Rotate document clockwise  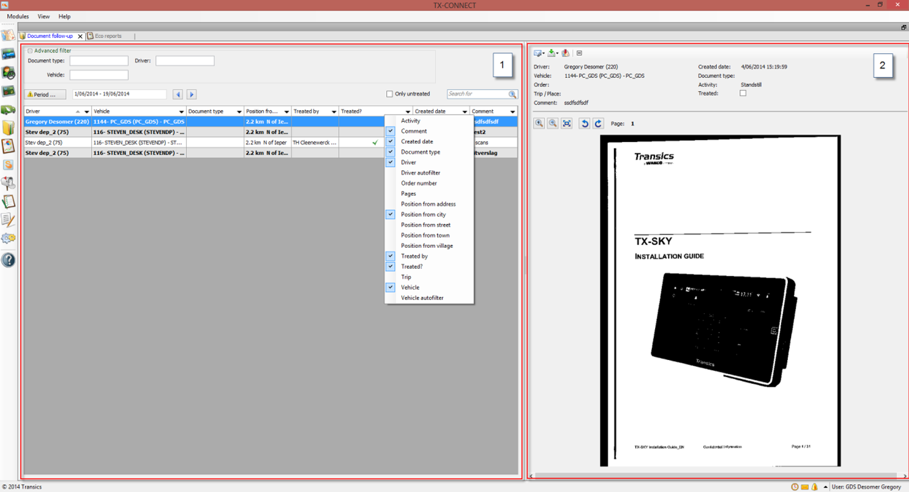point(598,124)
